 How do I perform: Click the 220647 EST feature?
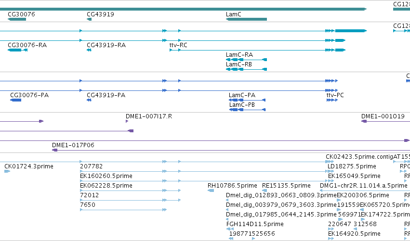[x=331, y=229]
